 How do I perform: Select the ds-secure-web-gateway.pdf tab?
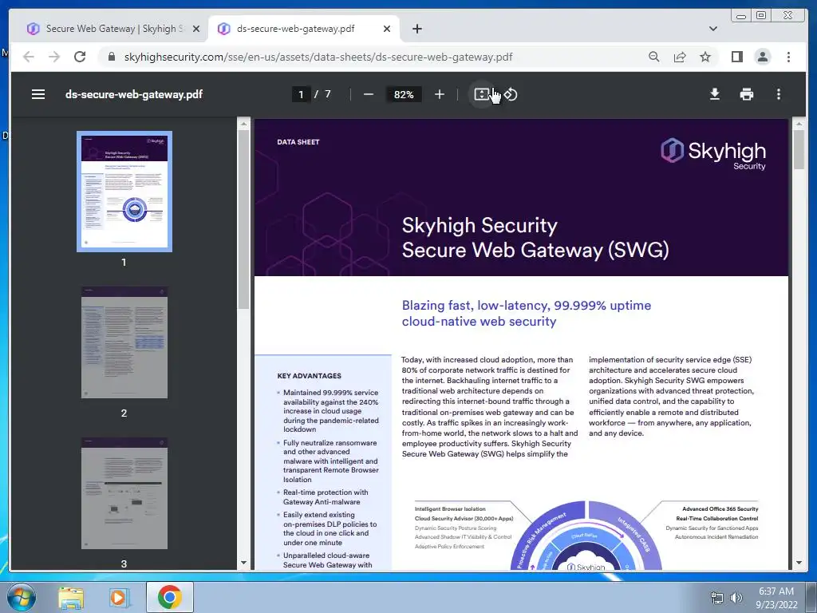[x=304, y=29]
